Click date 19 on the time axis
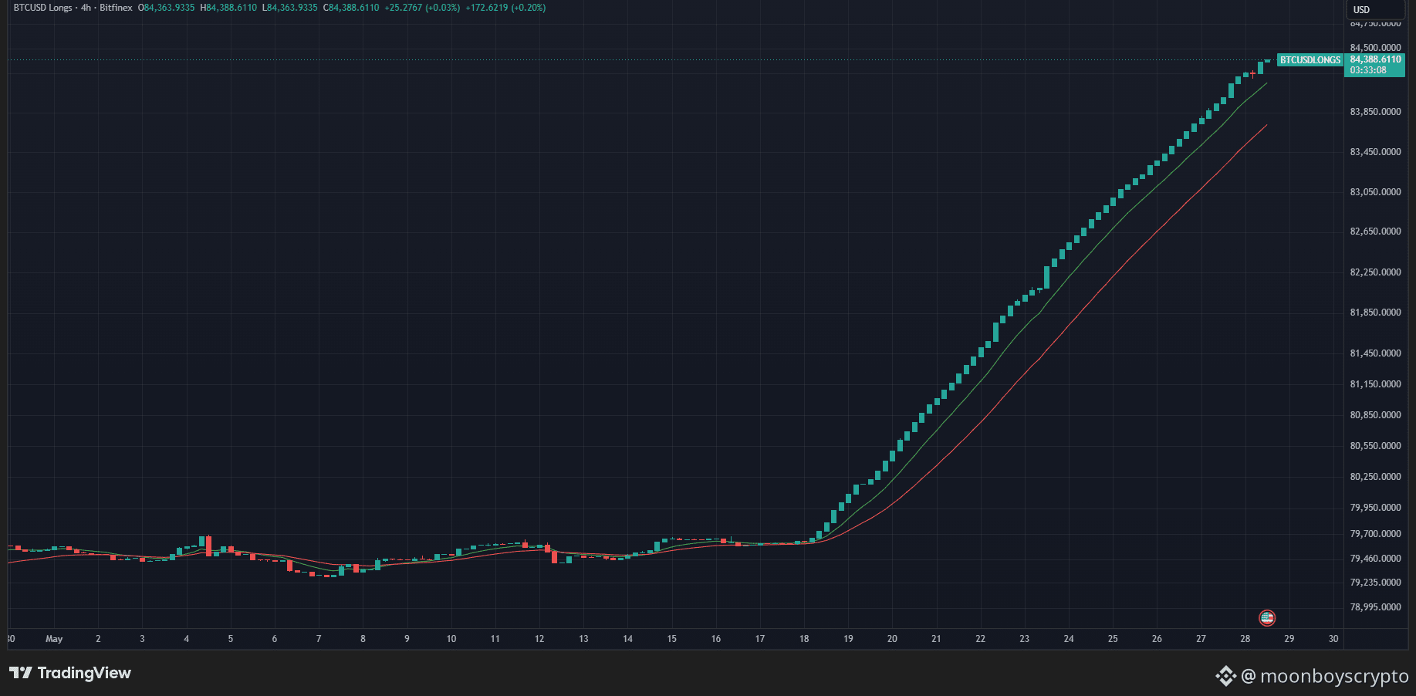 848,639
